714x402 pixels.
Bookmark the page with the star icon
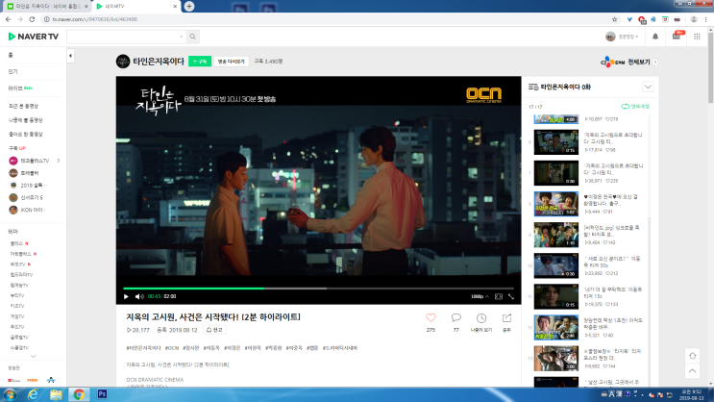[615, 19]
